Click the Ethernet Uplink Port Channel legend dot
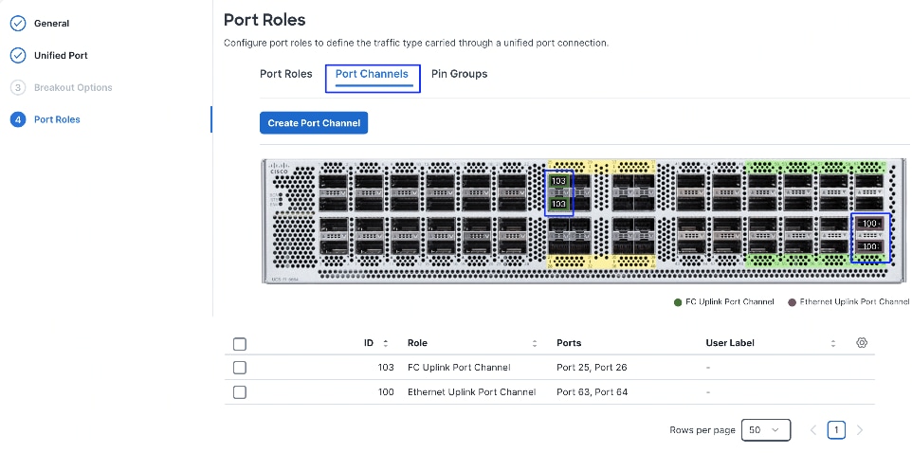The width and height of the screenshot is (912, 453). point(791,302)
